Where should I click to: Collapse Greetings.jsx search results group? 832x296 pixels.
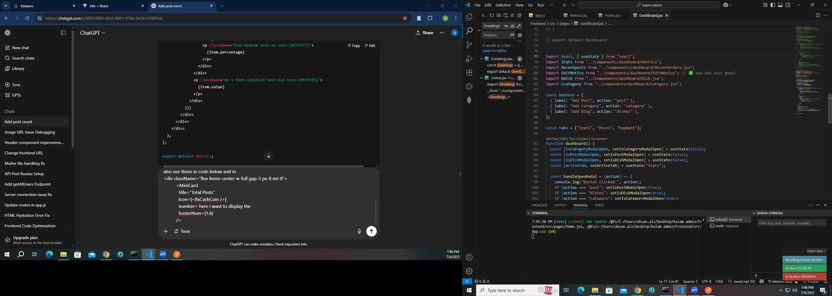pos(481,59)
